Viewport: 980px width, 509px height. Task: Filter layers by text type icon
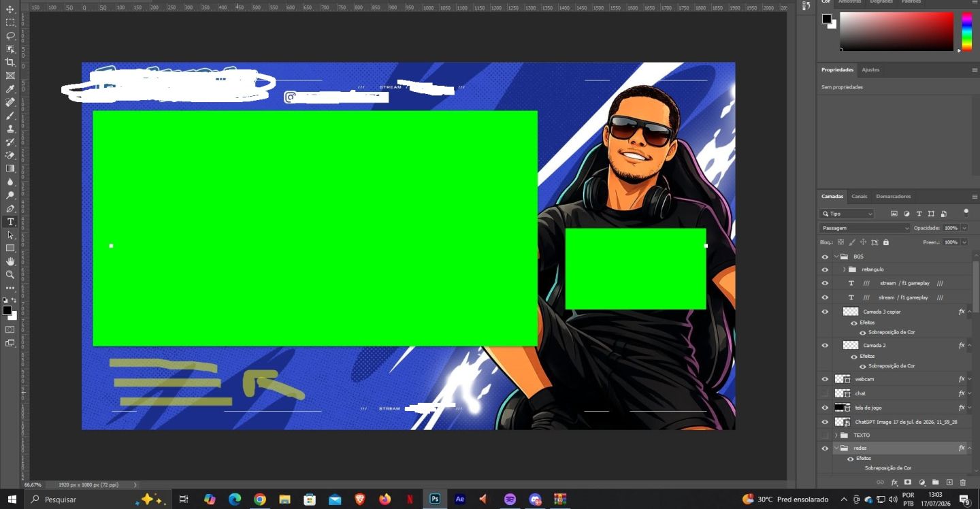pyautogui.click(x=919, y=214)
